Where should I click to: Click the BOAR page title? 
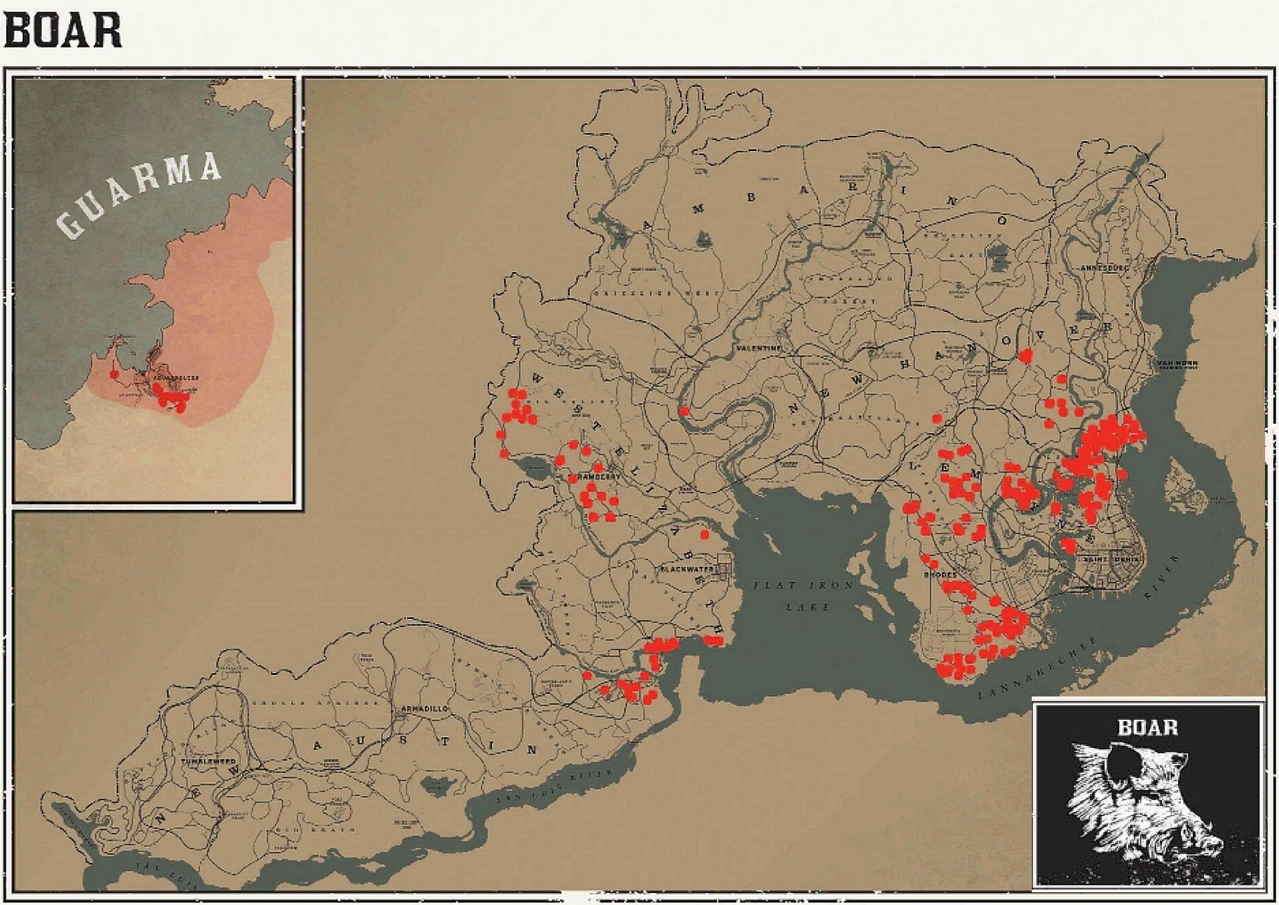pyautogui.click(x=63, y=30)
